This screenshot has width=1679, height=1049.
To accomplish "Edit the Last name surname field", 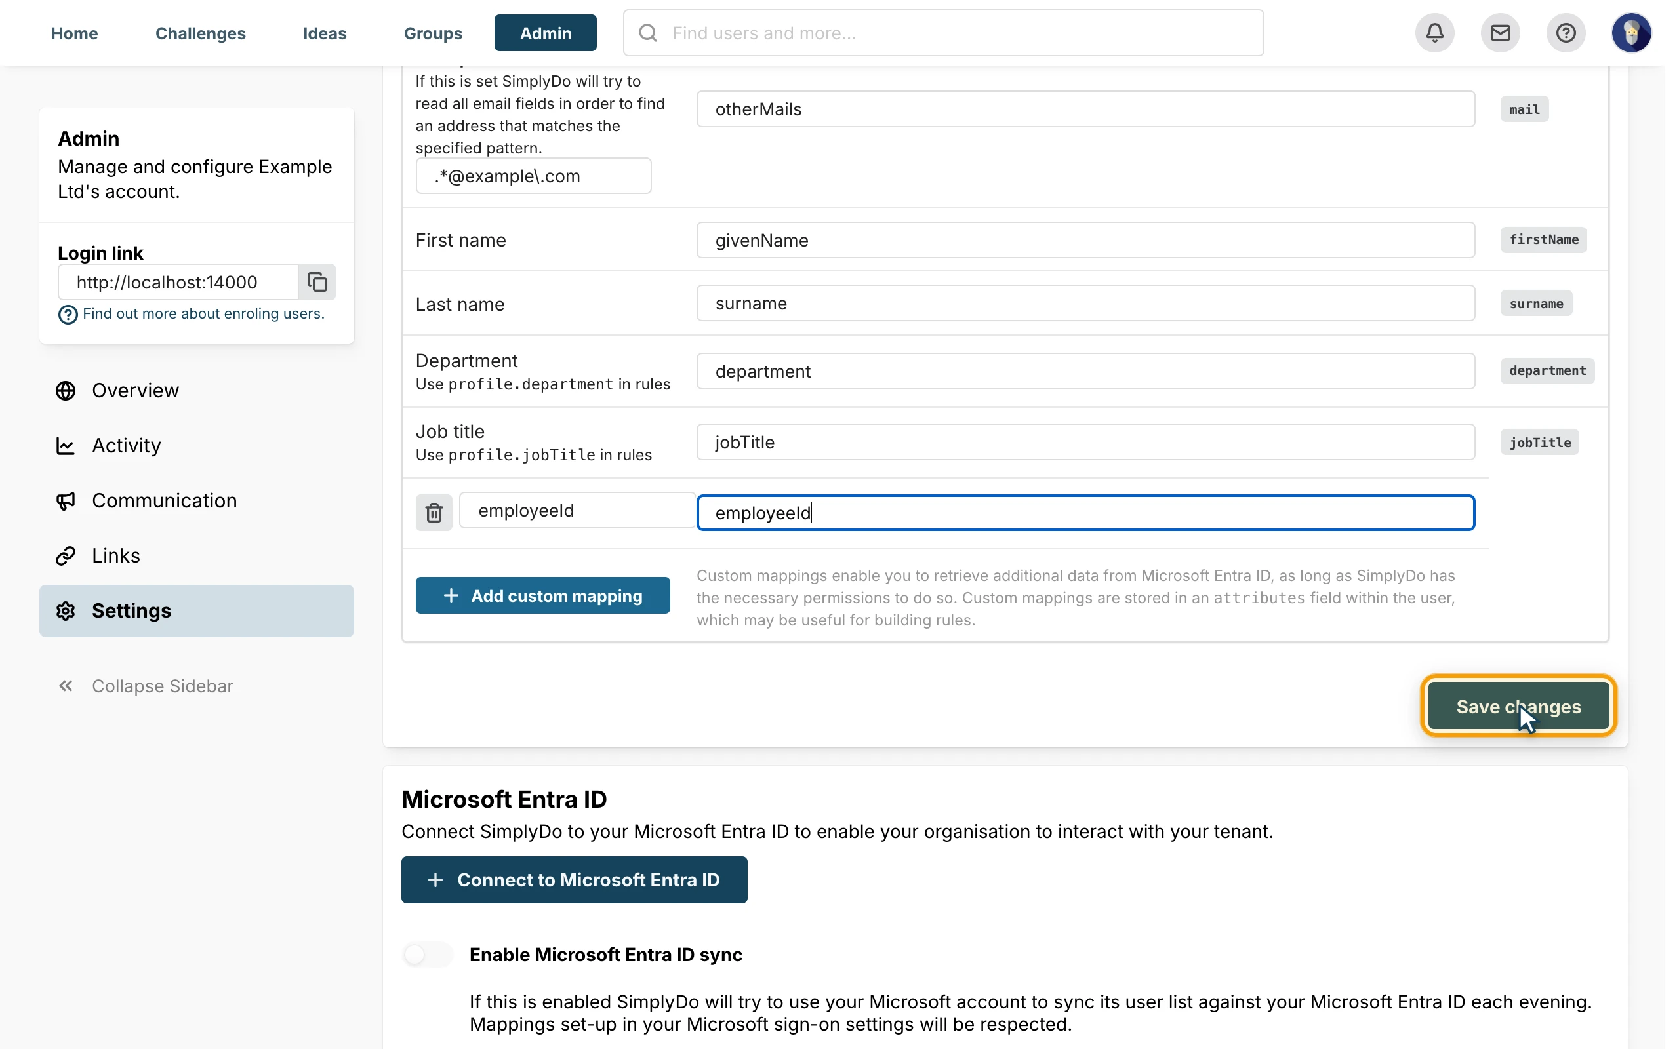I will [x=1086, y=303].
